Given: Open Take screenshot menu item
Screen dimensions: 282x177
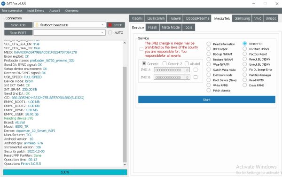Looking at the screenshot, I should pyautogui.click(x=12, y=11).
